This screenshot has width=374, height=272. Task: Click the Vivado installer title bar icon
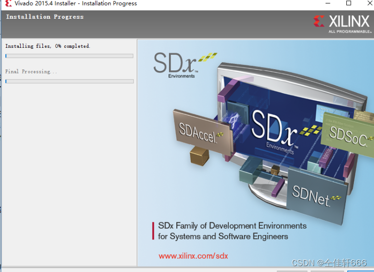8,3
